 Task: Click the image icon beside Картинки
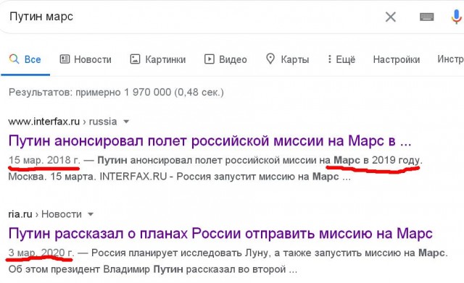136,59
